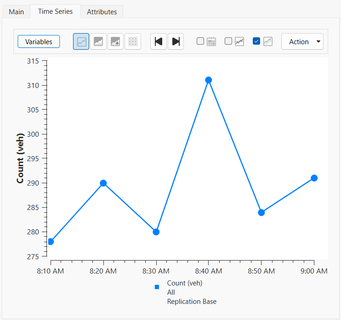The width and height of the screenshot is (341, 320).
Task: Click the chart icon beside the second checkbox
Action: (239, 41)
